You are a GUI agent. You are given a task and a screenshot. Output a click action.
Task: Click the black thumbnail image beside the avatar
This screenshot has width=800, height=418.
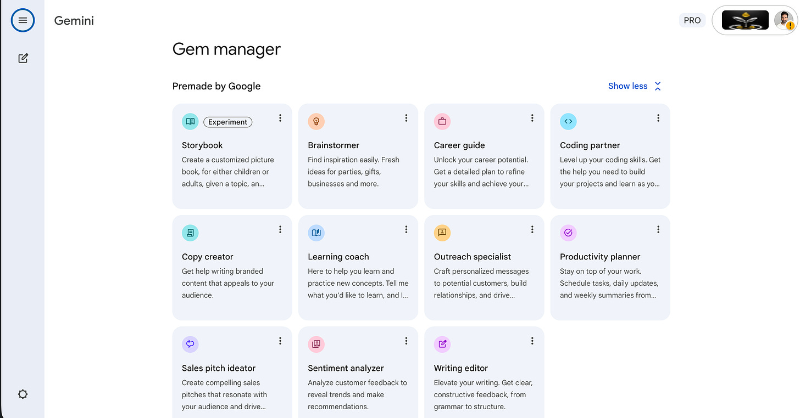[x=745, y=20]
